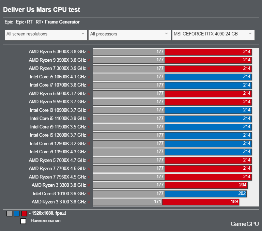Remove AMD Ryzen 9 5900X with red X
262x231 pixels.
(x=89, y=102)
